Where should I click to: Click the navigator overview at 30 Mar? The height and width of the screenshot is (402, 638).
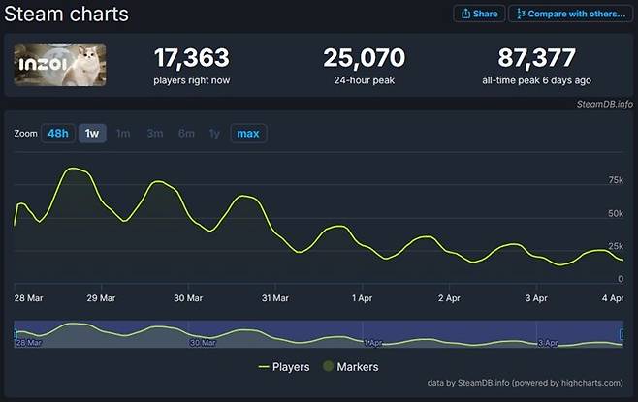click(203, 343)
